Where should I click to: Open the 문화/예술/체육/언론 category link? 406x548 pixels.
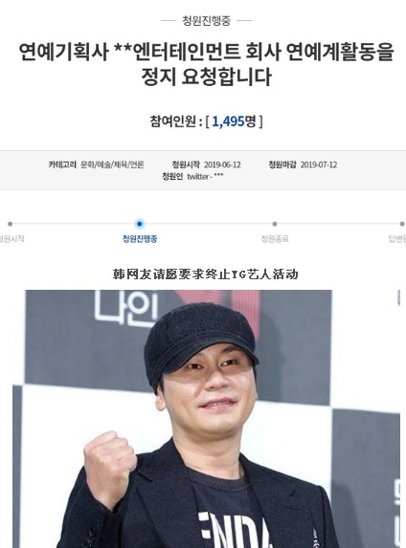coord(112,164)
